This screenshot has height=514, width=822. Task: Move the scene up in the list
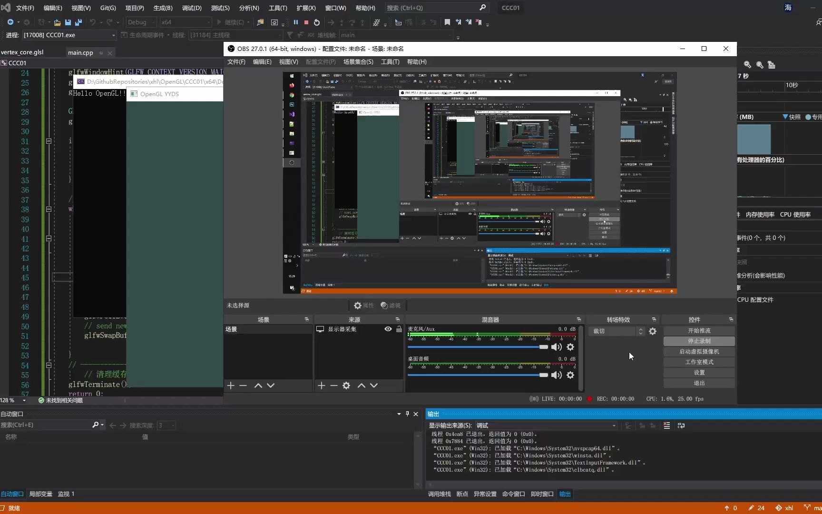[x=258, y=385]
